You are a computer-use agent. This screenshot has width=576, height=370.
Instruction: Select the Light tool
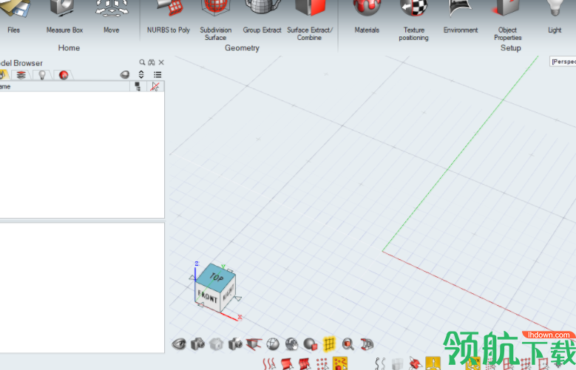point(555,16)
